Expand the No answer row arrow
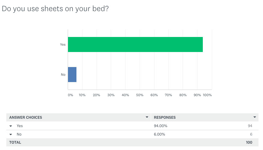The image size is (263, 150). pos(11,134)
